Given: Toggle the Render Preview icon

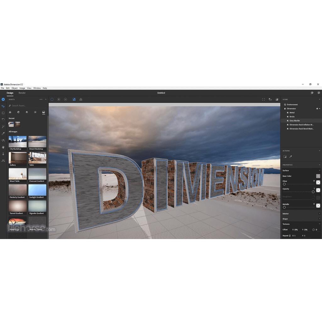Looking at the screenshot, I should click(x=277, y=99).
